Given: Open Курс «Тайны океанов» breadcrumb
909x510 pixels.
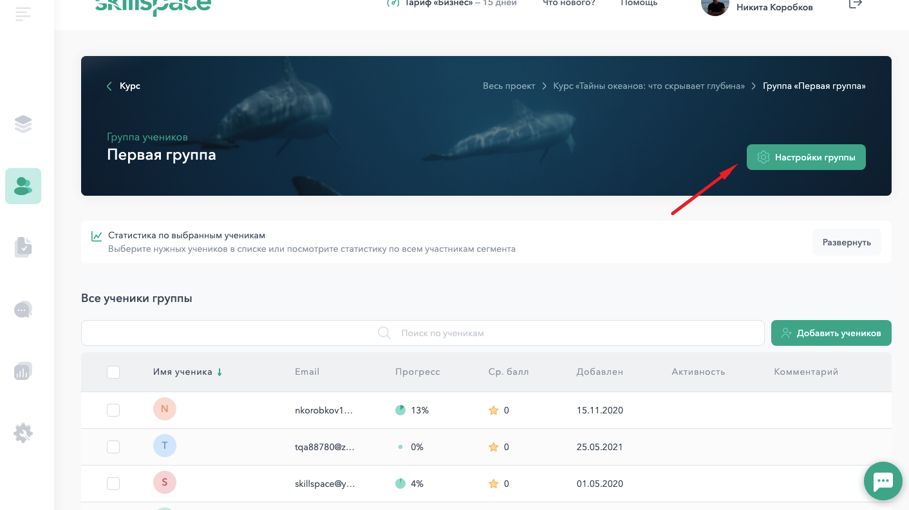Looking at the screenshot, I should tap(649, 86).
